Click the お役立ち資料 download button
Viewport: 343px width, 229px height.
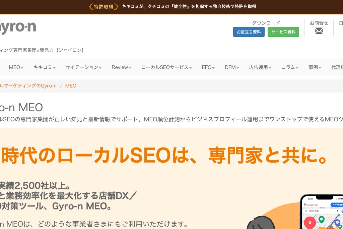point(249,32)
